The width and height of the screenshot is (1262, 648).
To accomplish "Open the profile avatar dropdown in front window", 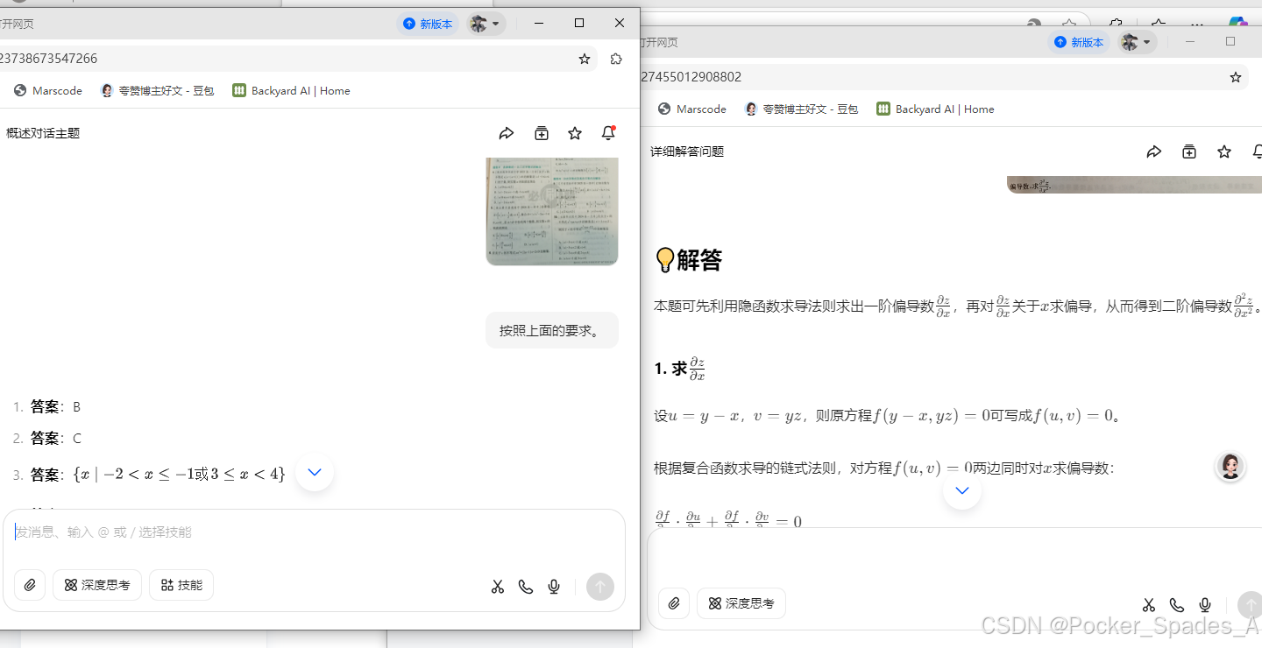I will click(486, 24).
